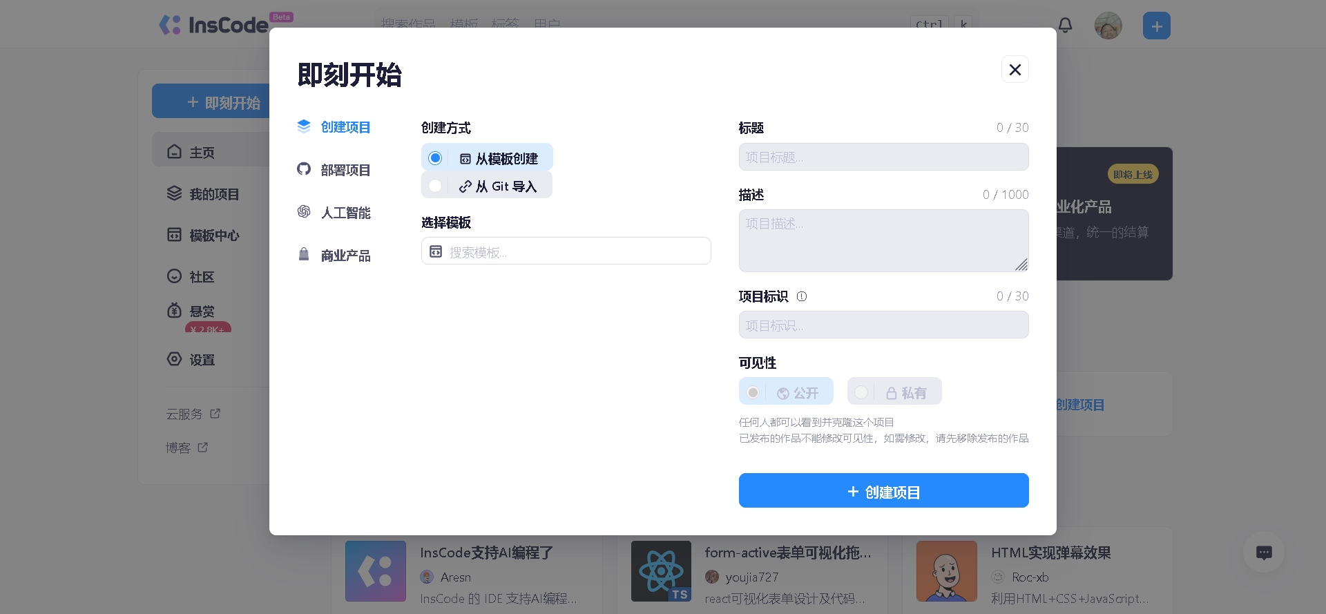Open the form-active React TS thumbnail
The image size is (1326, 614).
point(661,571)
